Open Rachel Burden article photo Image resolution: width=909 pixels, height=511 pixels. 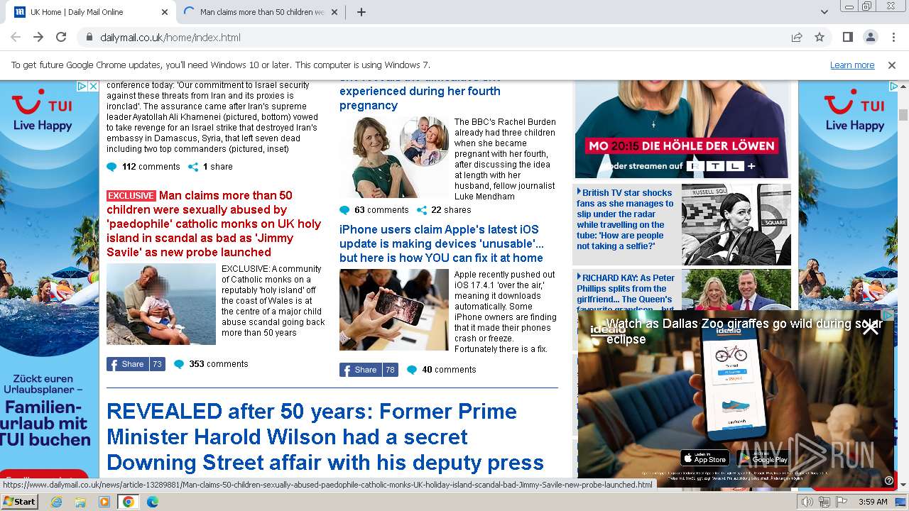(394, 158)
